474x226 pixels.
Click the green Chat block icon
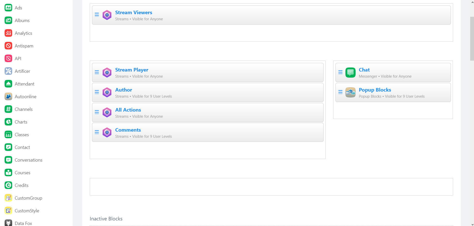click(350, 73)
